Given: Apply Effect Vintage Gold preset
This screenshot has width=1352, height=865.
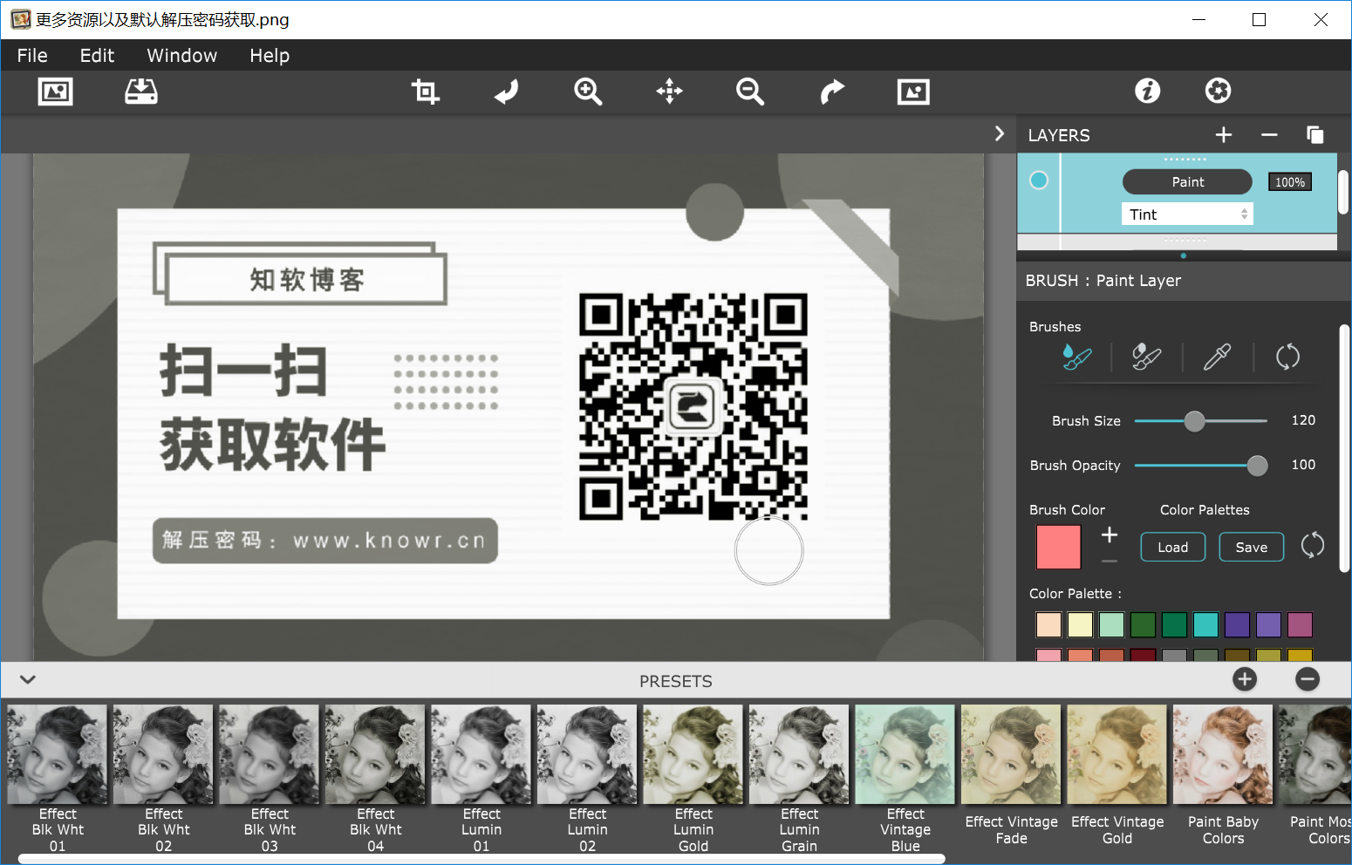Looking at the screenshot, I should tap(1117, 774).
